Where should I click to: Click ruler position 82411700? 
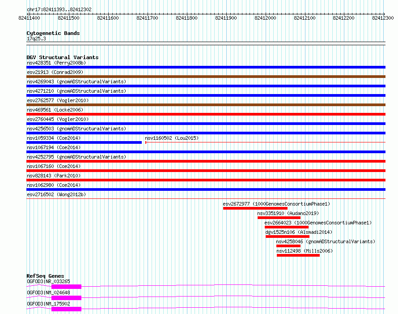click(x=147, y=18)
